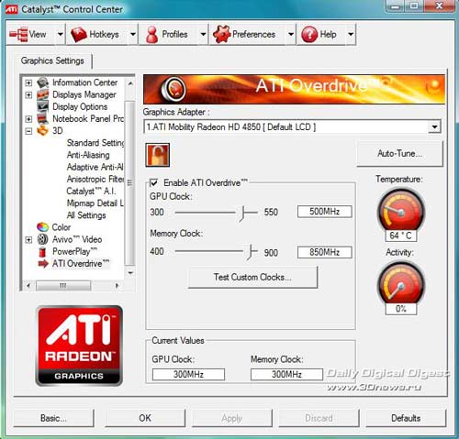Image resolution: width=459 pixels, height=439 pixels.
Task: Click the GPU Clock slider handle
Action: (x=242, y=213)
